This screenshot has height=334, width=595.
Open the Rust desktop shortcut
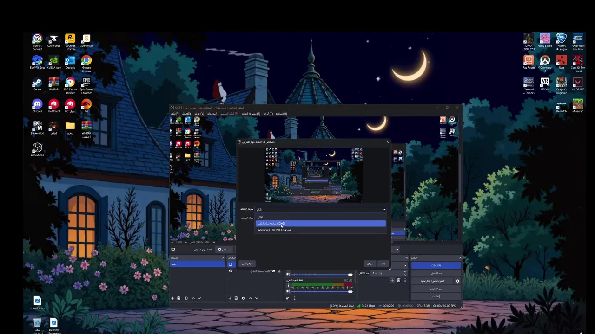pos(562,62)
